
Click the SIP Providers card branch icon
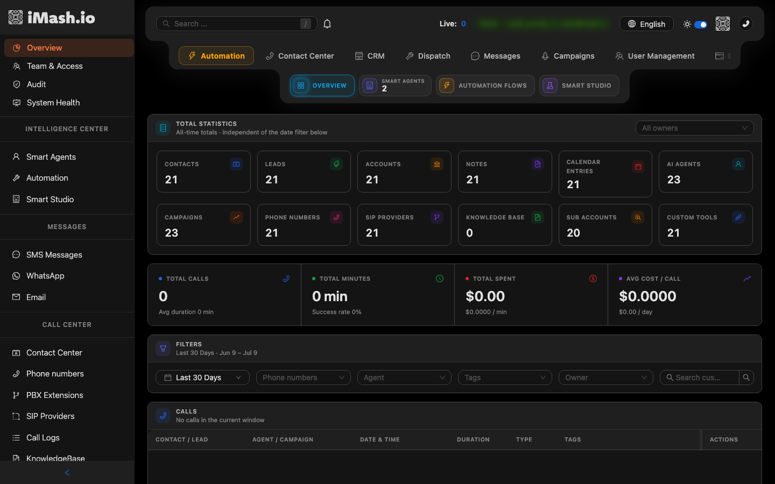[437, 217]
